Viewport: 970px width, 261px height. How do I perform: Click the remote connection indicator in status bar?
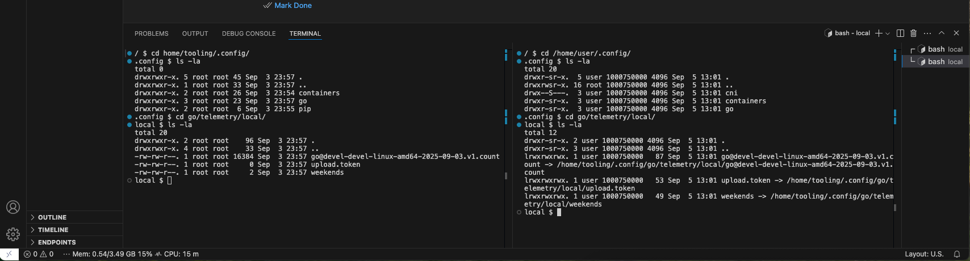[9, 254]
